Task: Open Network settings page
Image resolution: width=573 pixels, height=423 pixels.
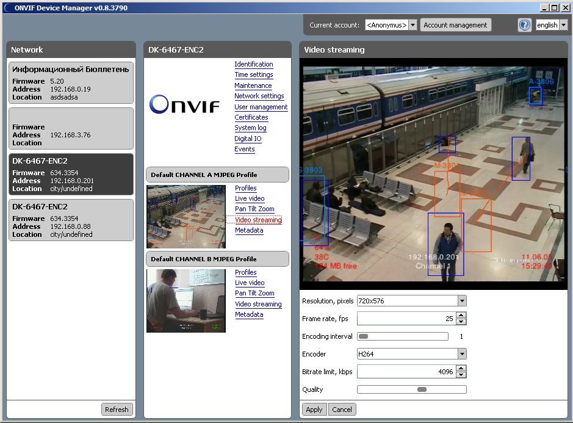Action: (x=259, y=96)
